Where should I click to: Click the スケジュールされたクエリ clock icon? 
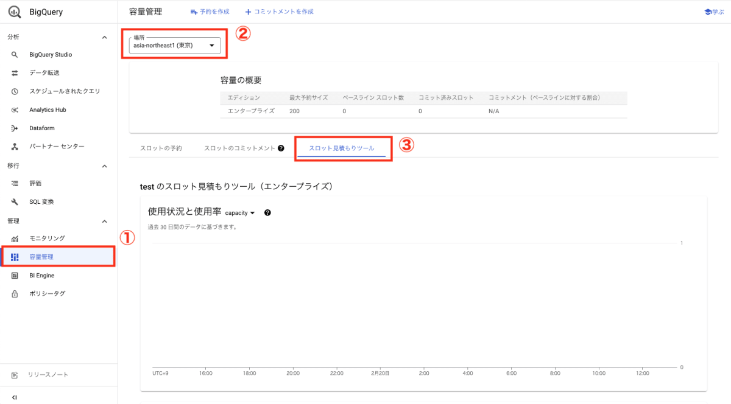(15, 91)
